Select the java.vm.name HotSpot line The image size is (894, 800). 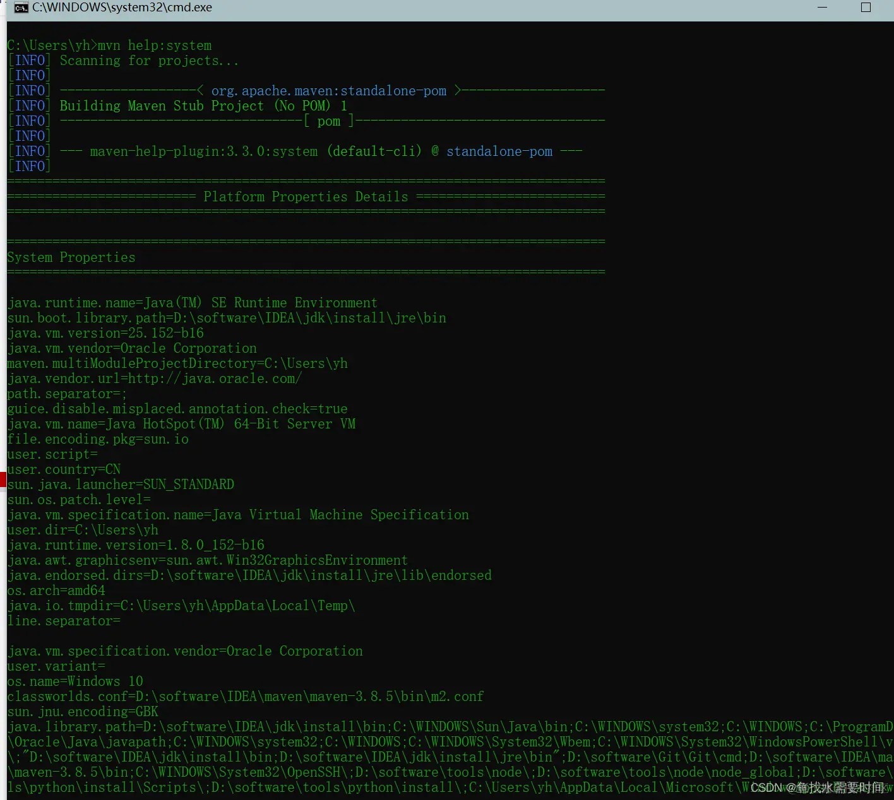click(x=181, y=424)
